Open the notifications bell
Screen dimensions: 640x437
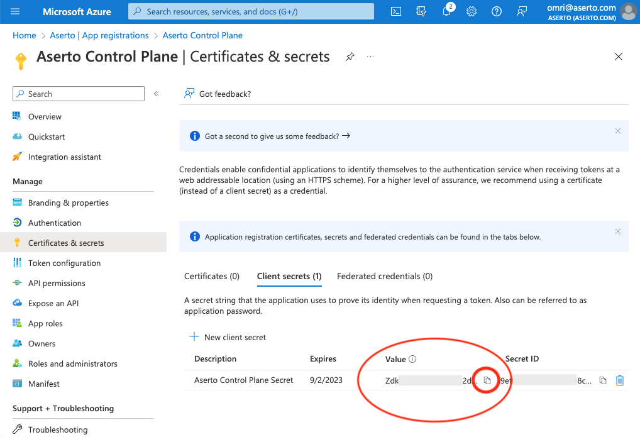447,11
